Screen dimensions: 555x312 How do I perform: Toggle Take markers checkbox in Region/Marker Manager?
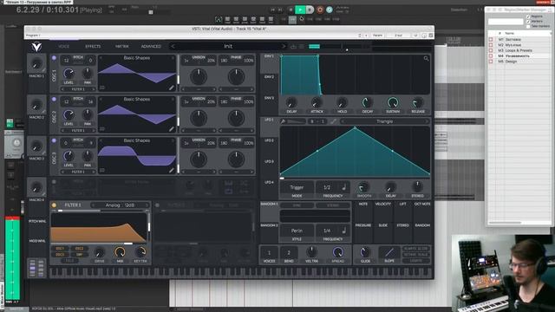click(528, 26)
